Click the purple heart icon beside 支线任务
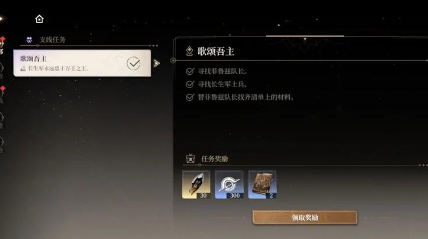The image size is (428, 239). [29, 40]
